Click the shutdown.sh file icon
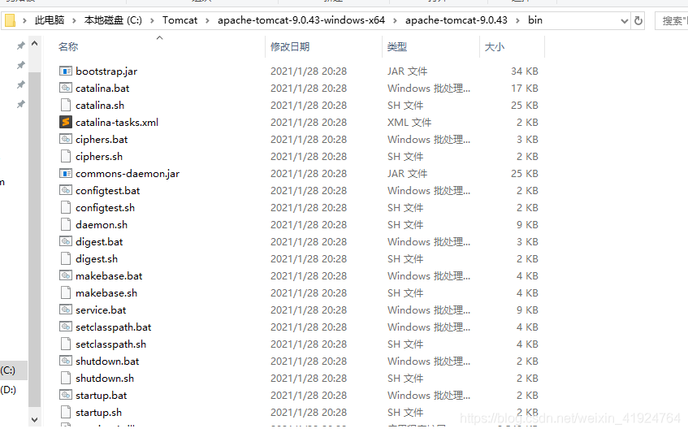 coord(65,378)
